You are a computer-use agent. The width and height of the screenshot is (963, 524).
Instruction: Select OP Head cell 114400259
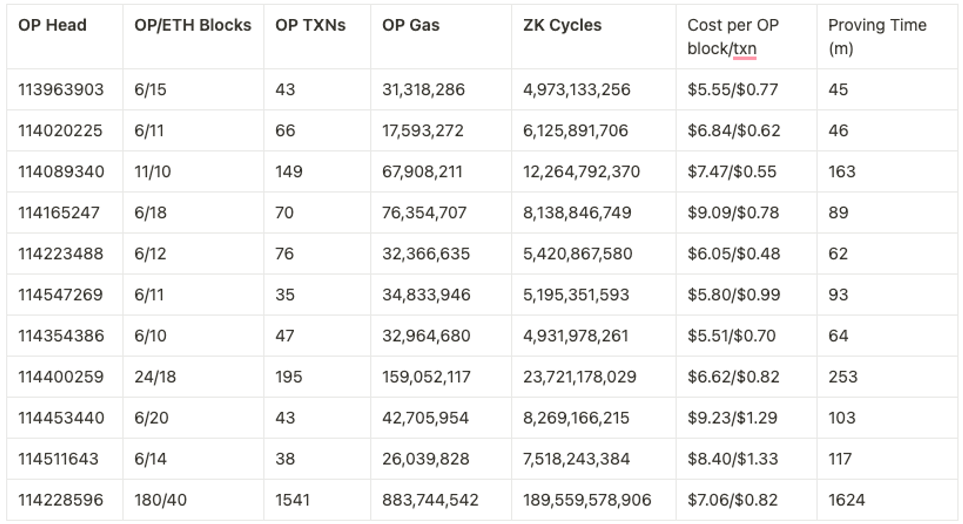[x=61, y=376]
